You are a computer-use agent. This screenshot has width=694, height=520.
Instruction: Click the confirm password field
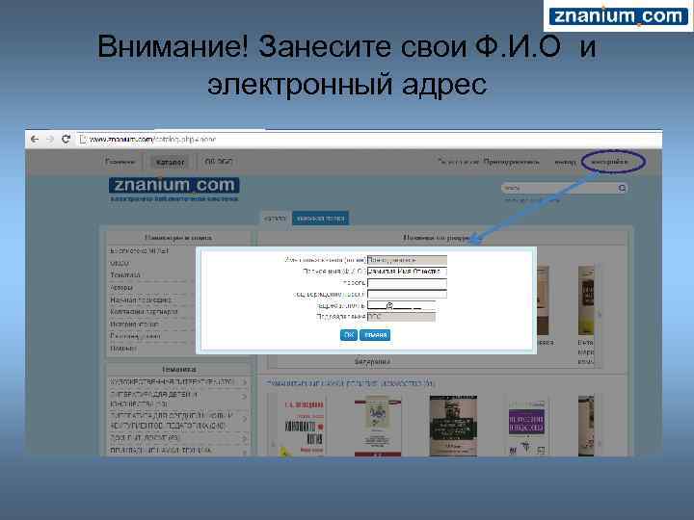407,294
